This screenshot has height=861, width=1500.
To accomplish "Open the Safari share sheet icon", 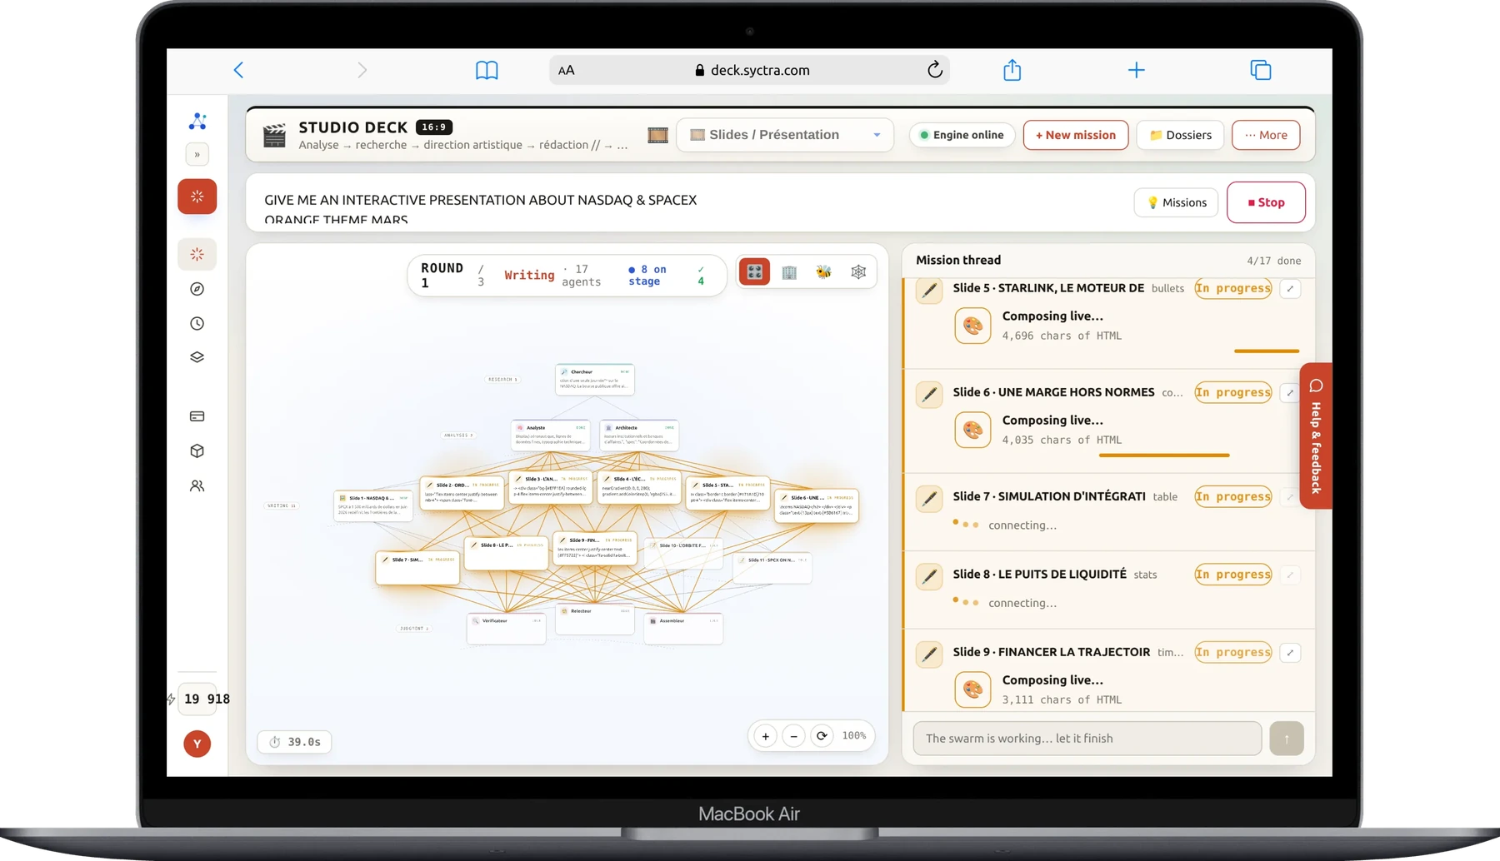I will 1012,70.
